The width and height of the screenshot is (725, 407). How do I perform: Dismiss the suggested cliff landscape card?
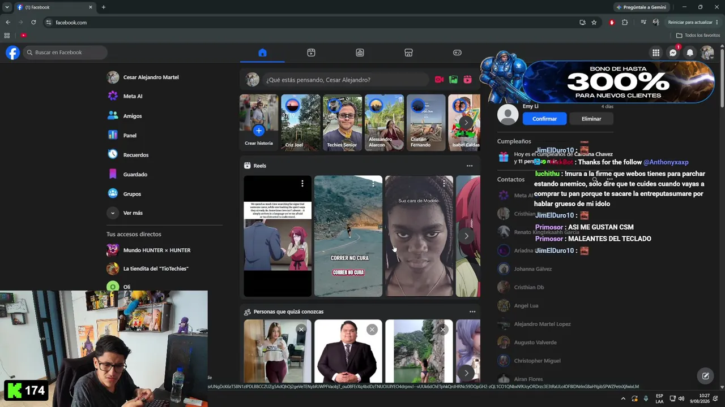[442, 330]
